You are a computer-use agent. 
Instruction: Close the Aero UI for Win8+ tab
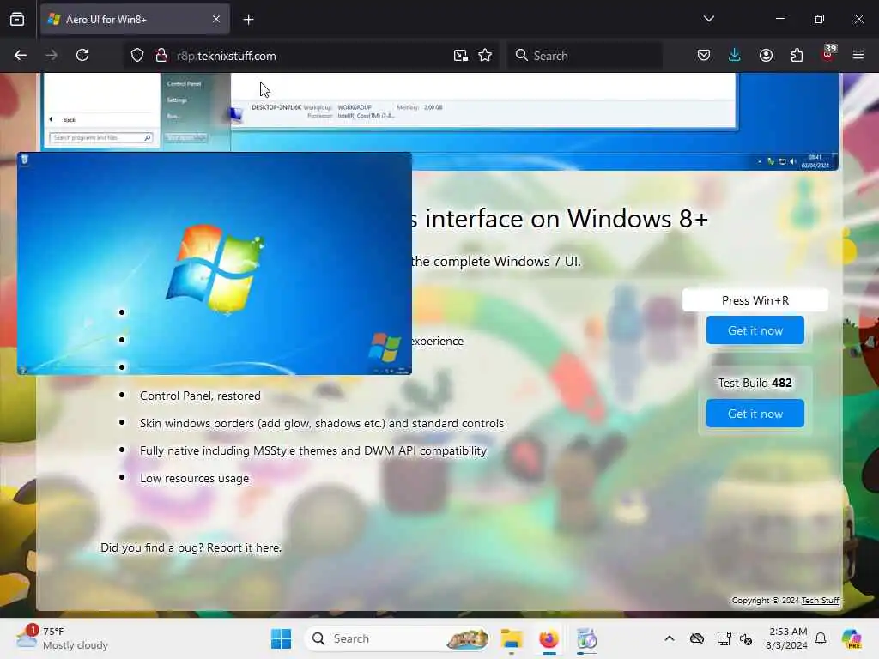pyautogui.click(x=216, y=20)
